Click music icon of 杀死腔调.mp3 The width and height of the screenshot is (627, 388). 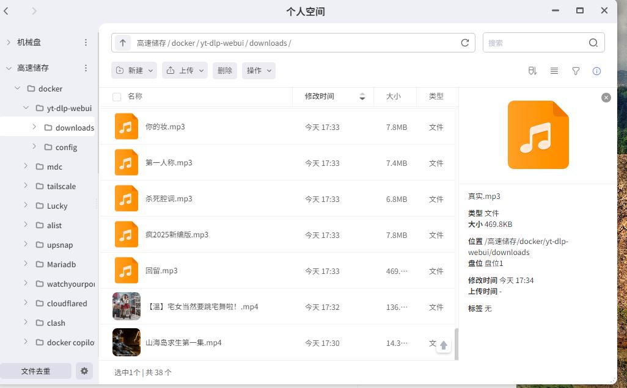(127, 198)
